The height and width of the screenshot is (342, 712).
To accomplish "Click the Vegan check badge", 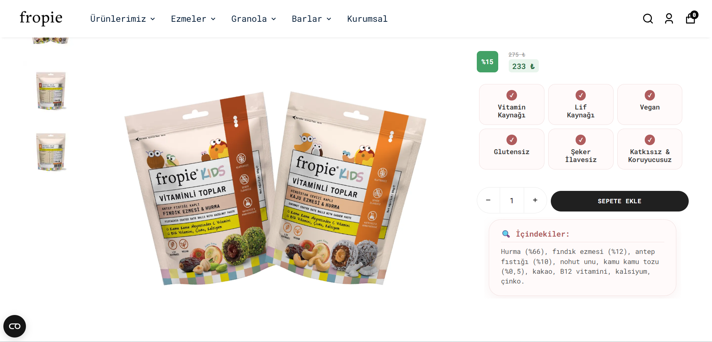I will tap(650, 104).
